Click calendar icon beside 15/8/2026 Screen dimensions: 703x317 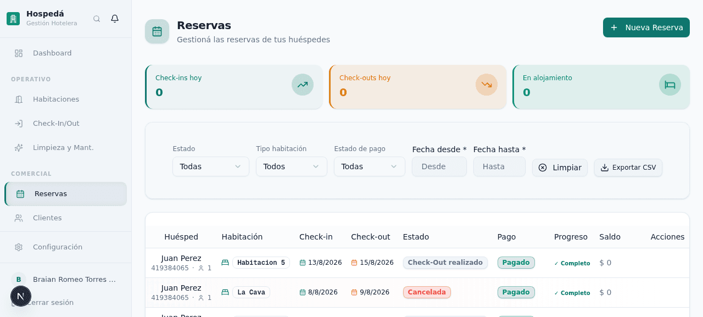[x=354, y=263]
